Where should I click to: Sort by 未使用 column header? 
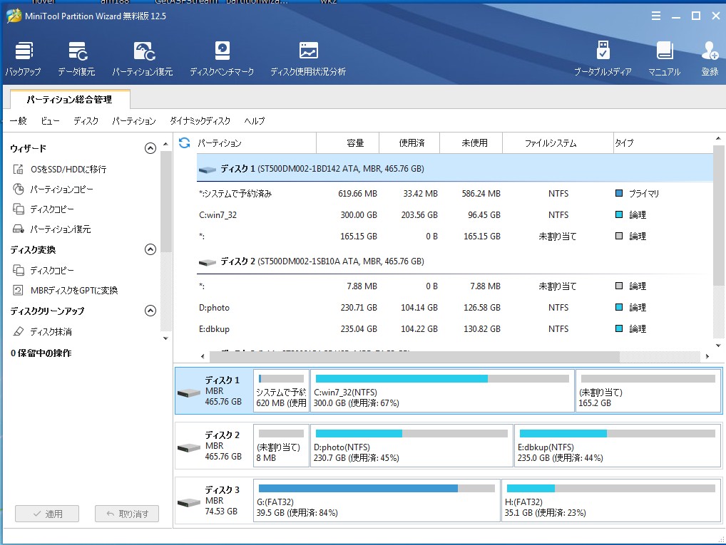click(x=471, y=143)
